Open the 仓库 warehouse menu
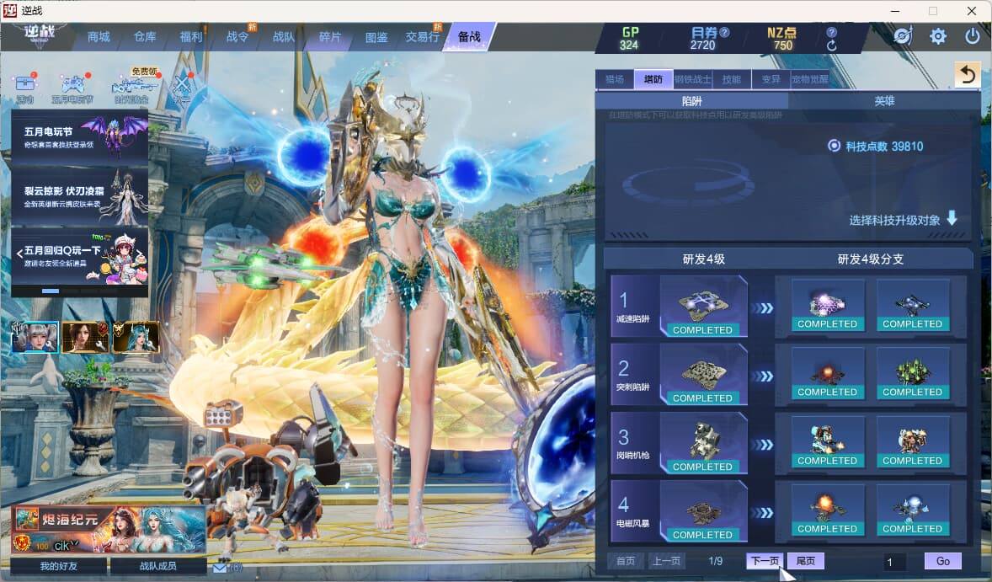The width and height of the screenshot is (992, 582). click(x=145, y=37)
